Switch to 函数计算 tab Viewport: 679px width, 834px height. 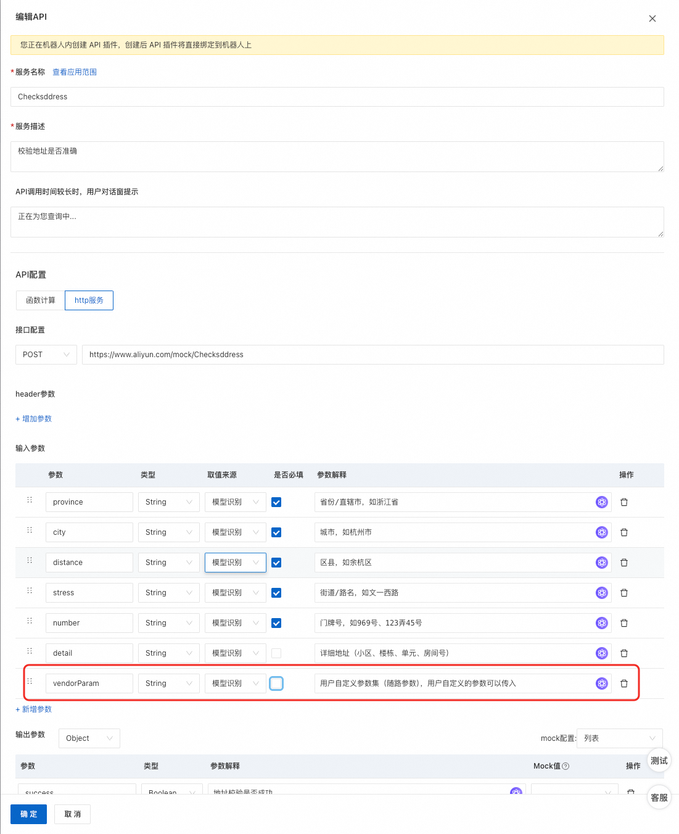point(41,300)
